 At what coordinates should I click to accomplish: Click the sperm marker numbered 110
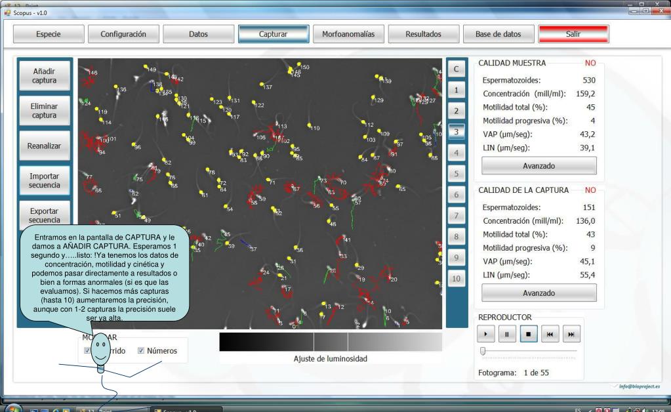[309, 125]
